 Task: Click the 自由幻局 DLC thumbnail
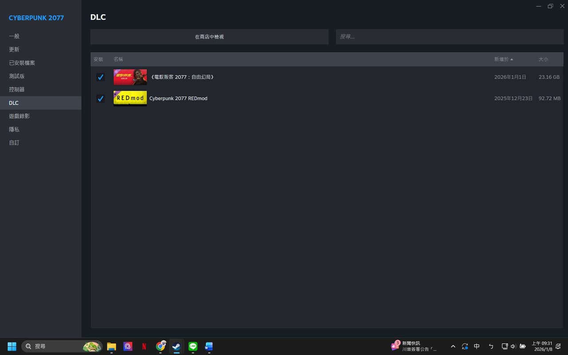[x=130, y=77]
